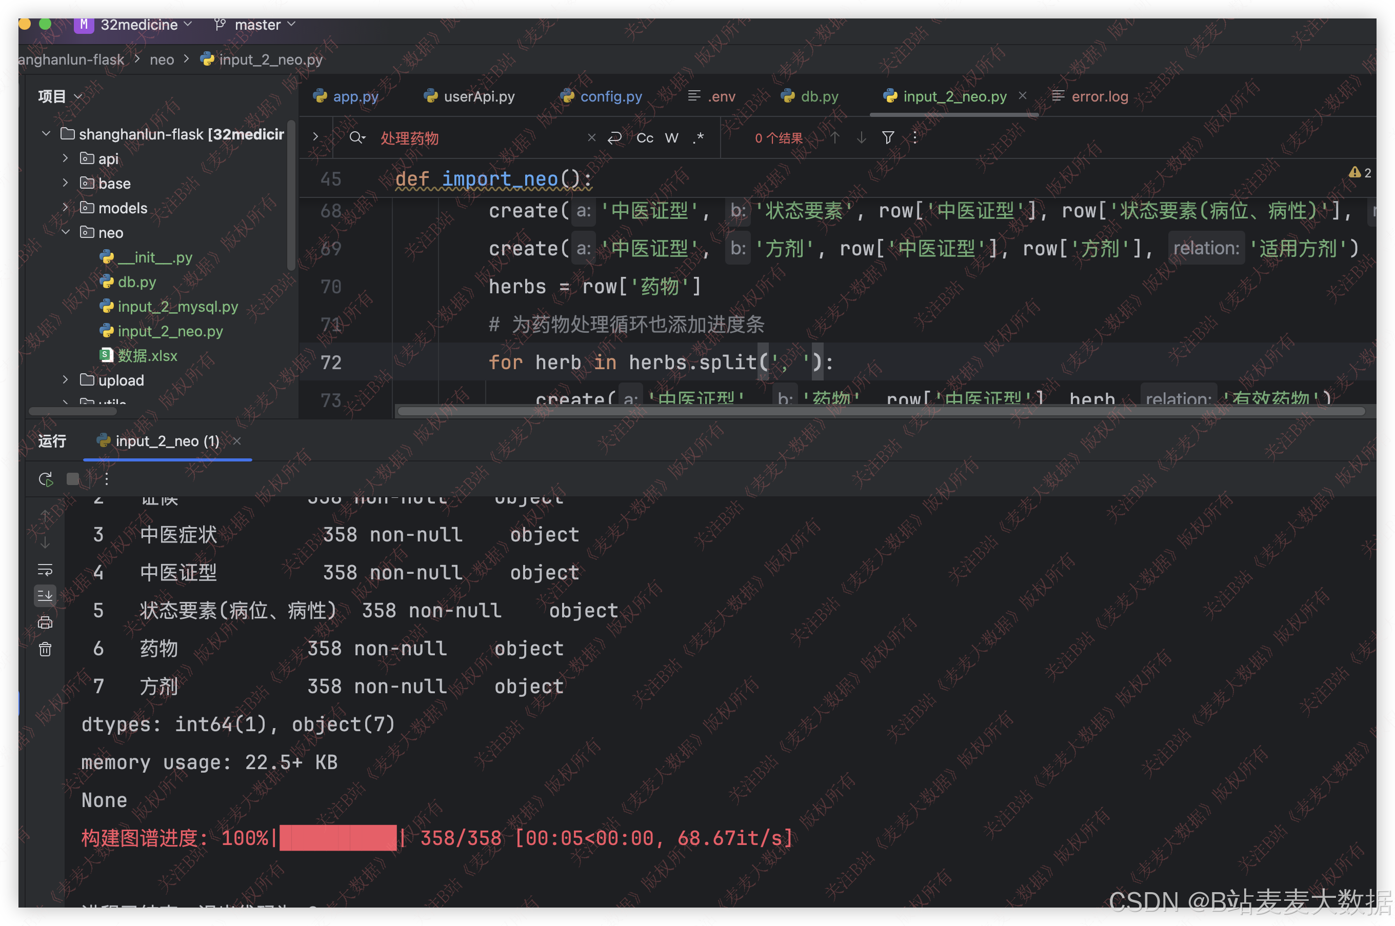Go to next search occurrence arrow
This screenshot has width=1395, height=926.
pyautogui.click(x=861, y=138)
